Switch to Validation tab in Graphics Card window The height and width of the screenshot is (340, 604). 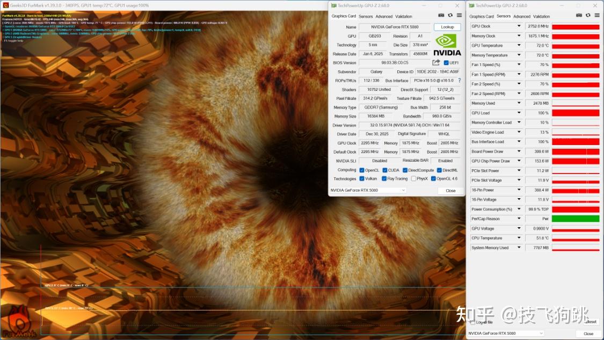click(x=404, y=17)
